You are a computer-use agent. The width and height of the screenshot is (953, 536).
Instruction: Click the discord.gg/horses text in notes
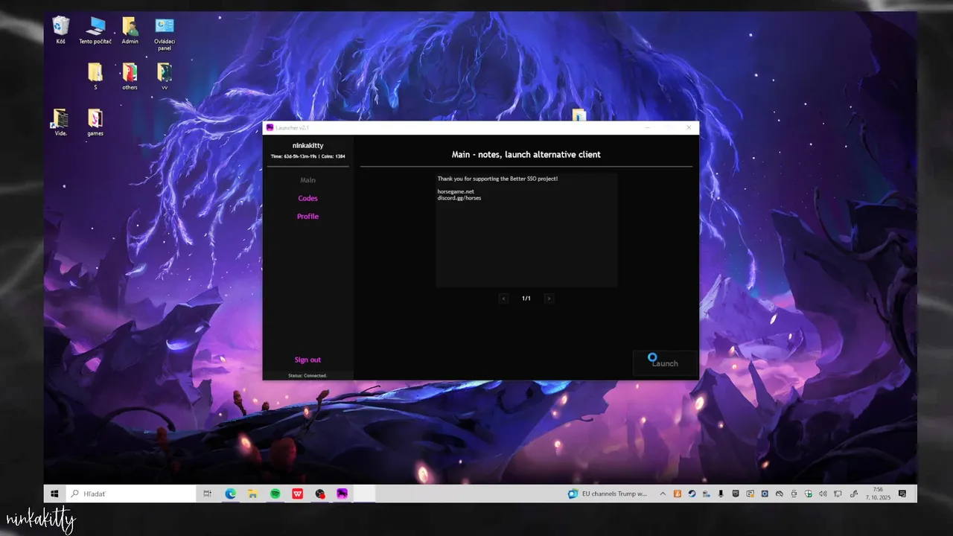pyautogui.click(x=459, y=198)
